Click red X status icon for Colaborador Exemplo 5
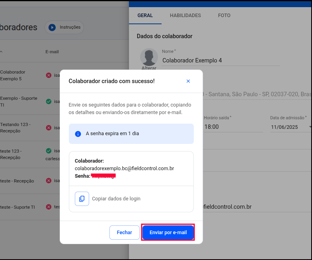The height and width of the screenshot is (260, 312). (49, 75)
